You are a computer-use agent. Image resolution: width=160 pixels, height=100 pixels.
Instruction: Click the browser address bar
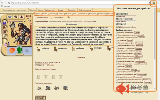coord(80,3)
